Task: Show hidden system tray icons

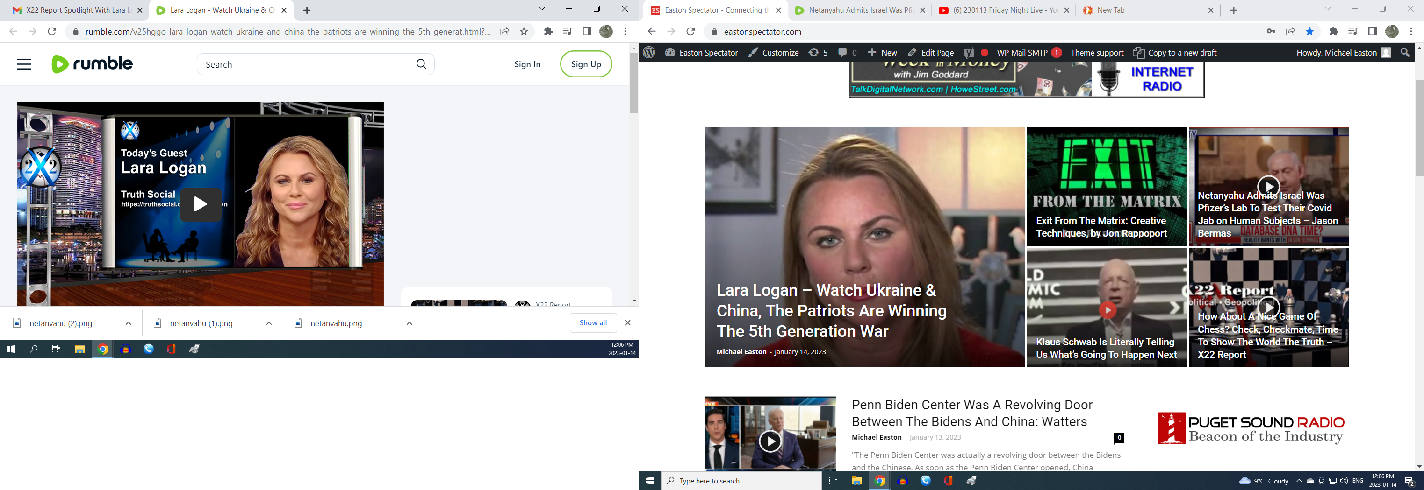Action: pos(1299,481)
